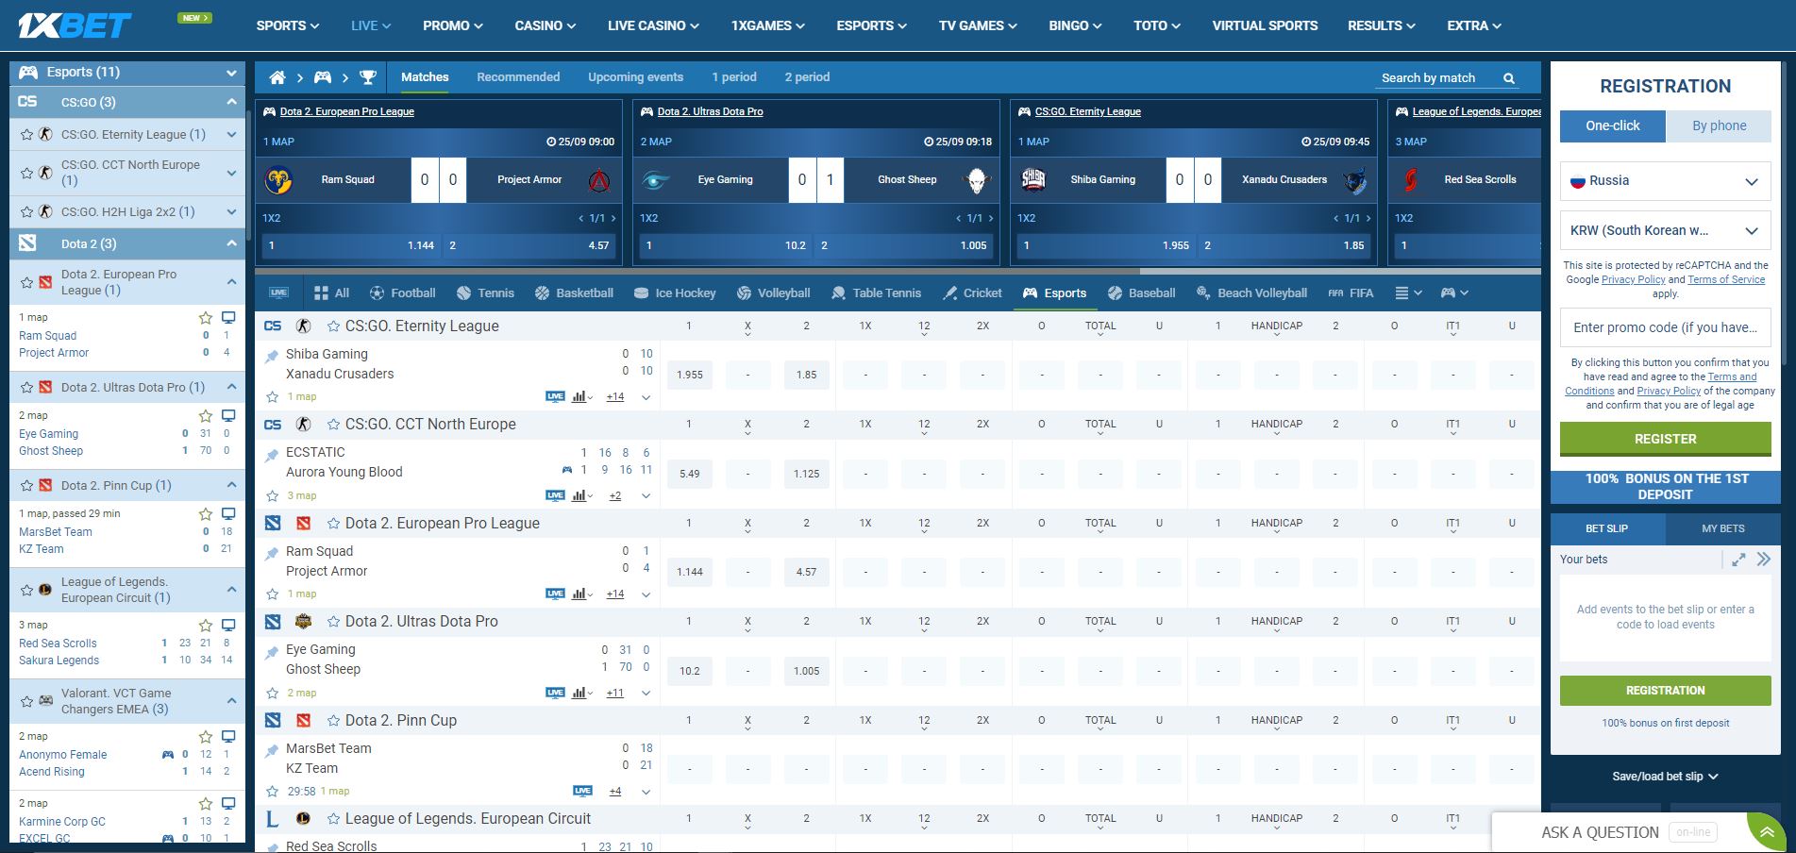The height and width of the screenshot is (853, 1796).
Task: Favorite the CS:GO. Eternity League heading star
Action: pos(333,326)
